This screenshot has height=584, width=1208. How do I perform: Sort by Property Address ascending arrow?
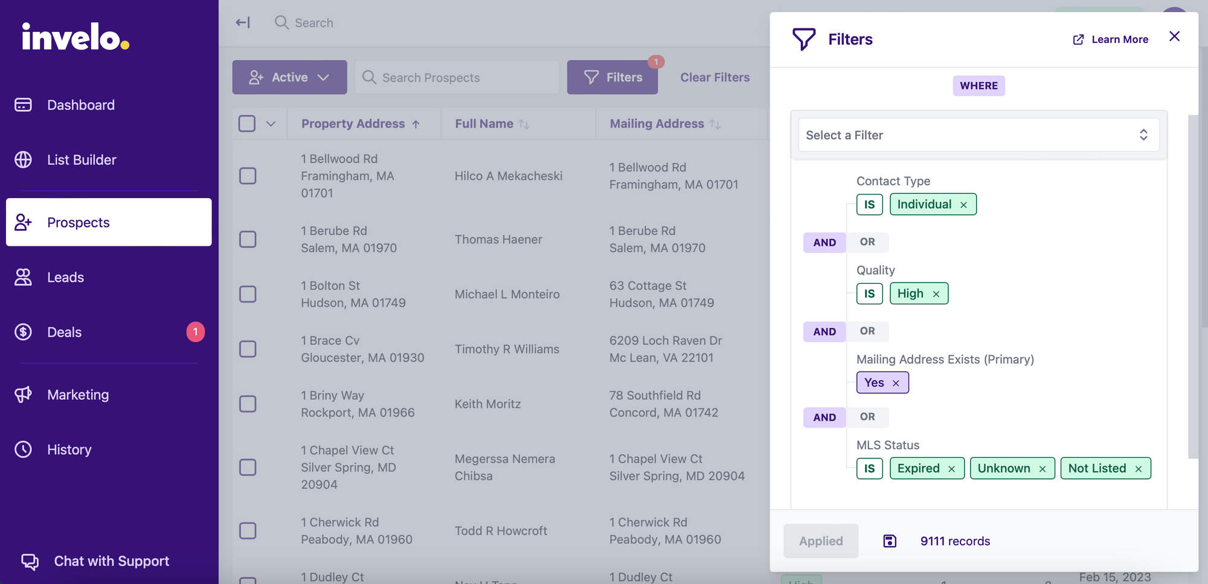[x=416, y=124]
